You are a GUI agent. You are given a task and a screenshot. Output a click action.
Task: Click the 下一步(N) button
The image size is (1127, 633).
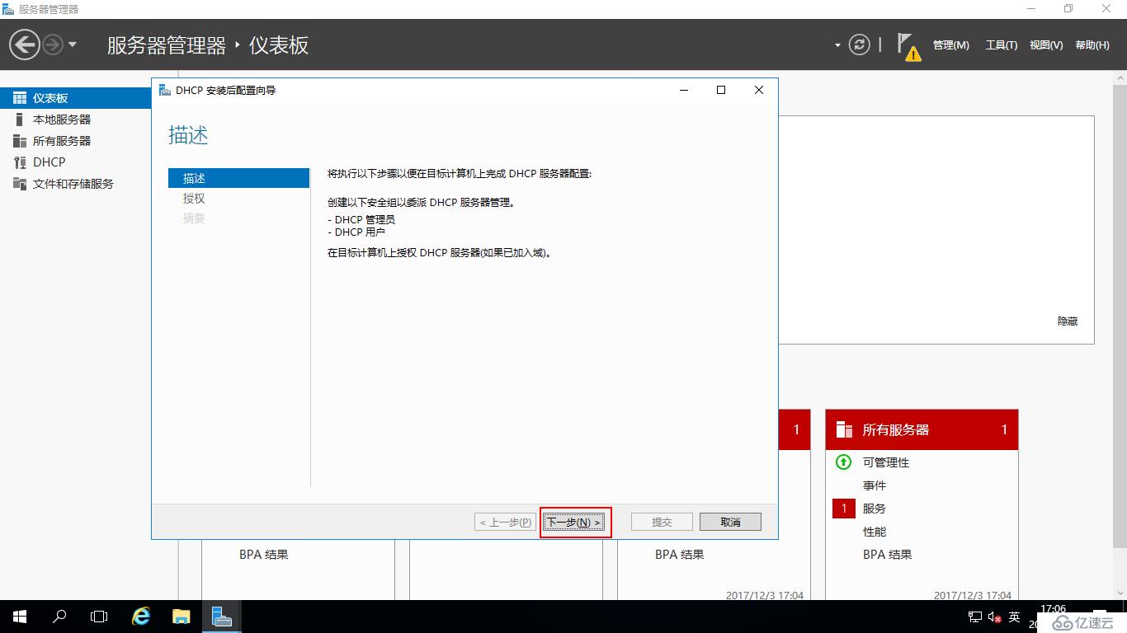pos(575,522)
